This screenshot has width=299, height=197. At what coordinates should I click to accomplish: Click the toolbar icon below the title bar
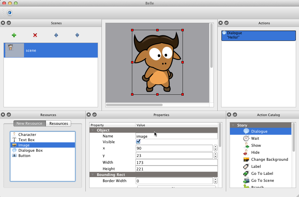pos(10,13)
